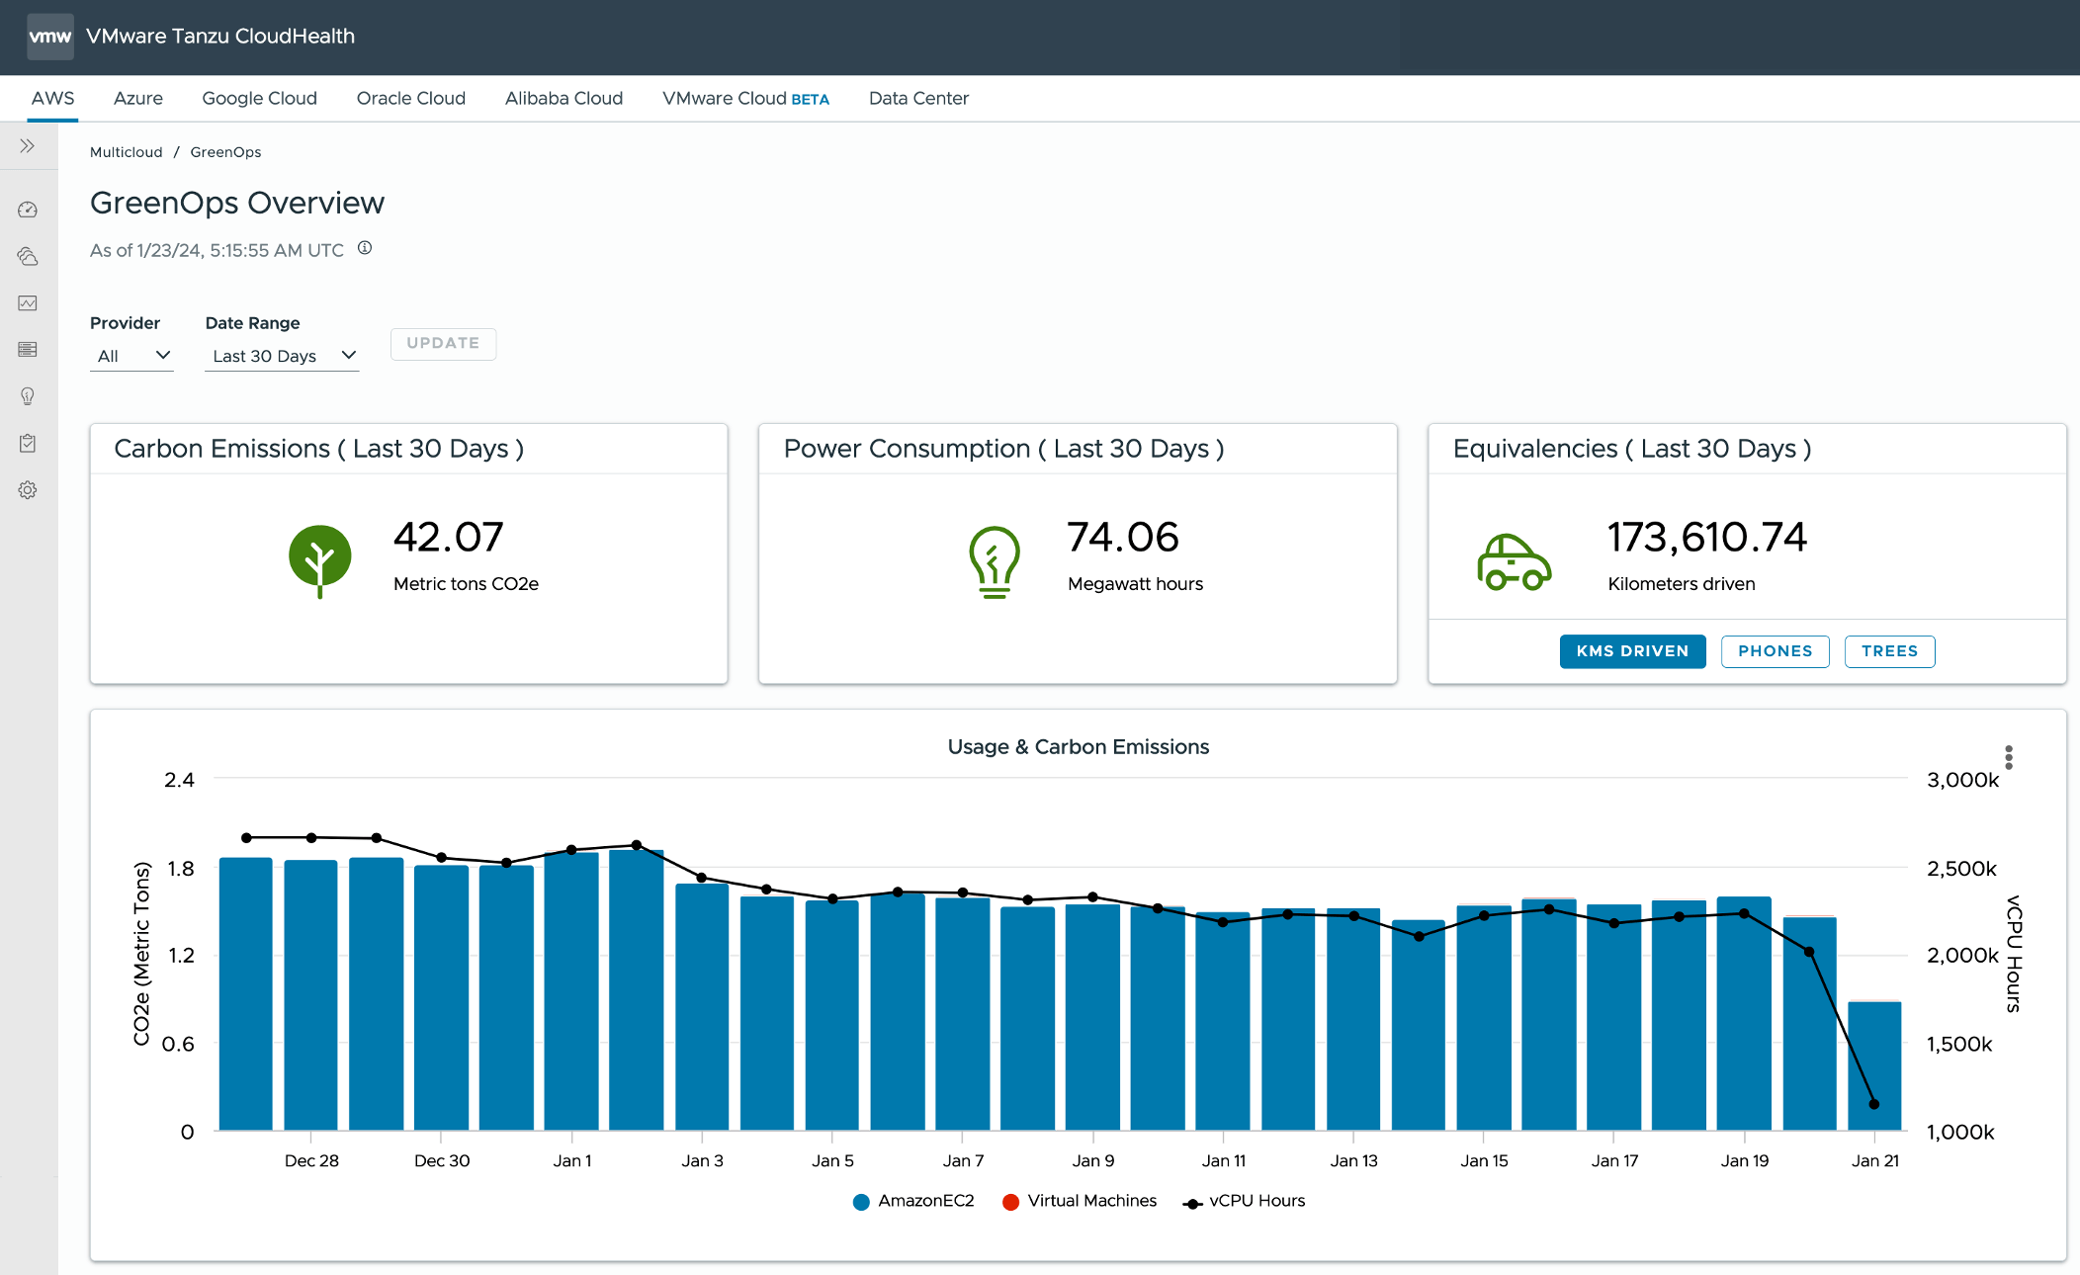Viewport: 2080px width, 1275px height.
Task: Click the green tree carbon emissions icon
Action: [x=319, y=560]
